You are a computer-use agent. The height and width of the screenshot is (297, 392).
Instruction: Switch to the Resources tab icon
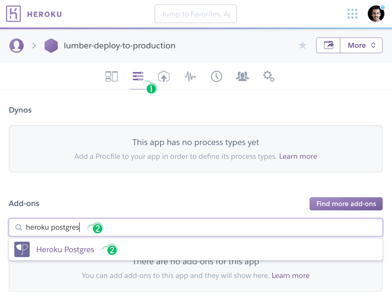[x=138, y=76]
